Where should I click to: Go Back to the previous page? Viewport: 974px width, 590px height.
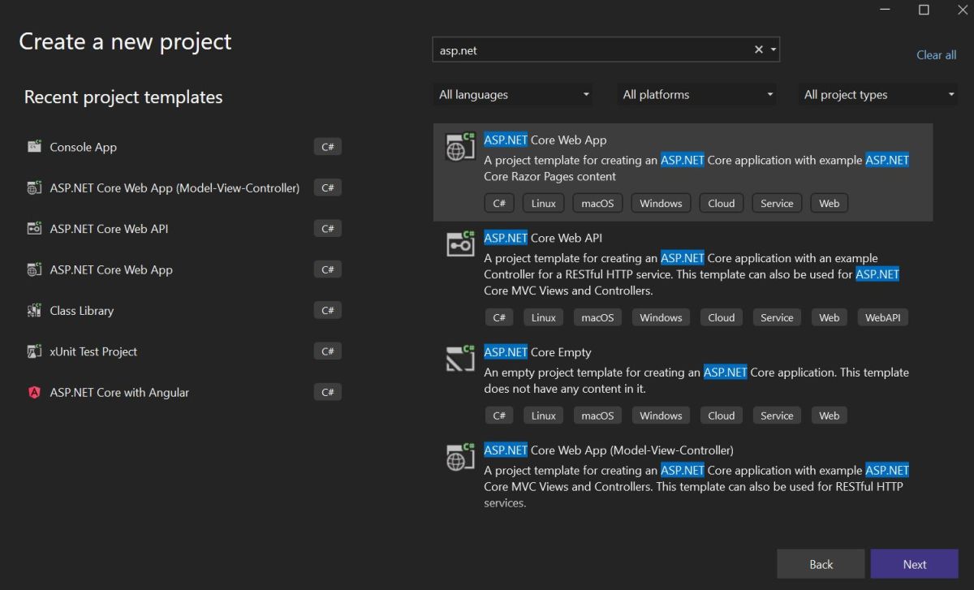coord(821,564)
